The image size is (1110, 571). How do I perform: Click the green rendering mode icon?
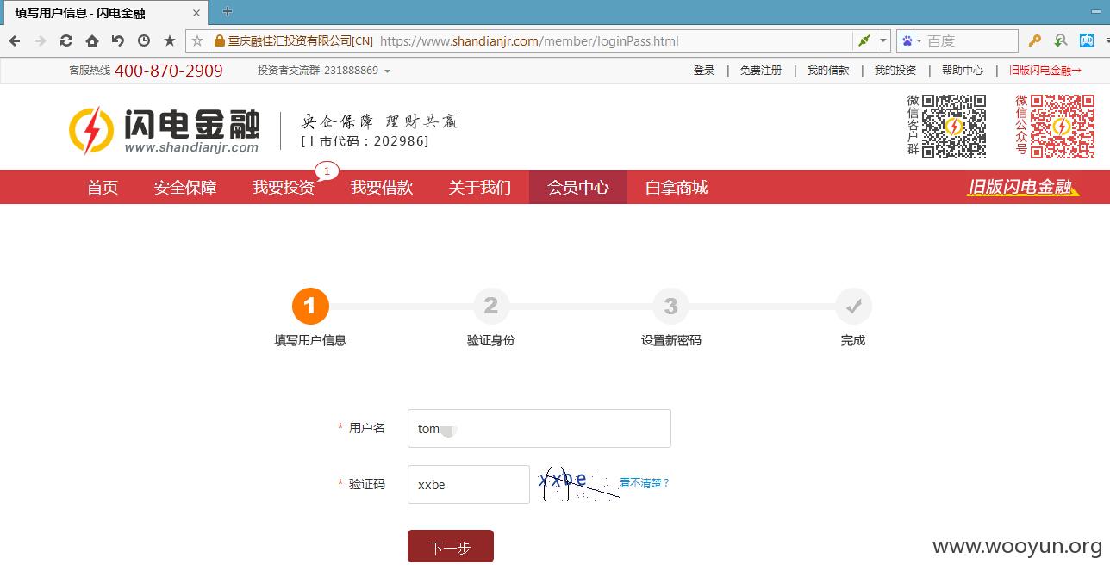[864, 40]
